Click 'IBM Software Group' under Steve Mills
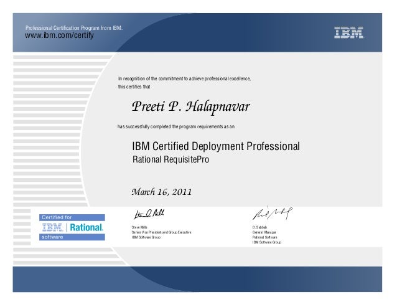 (146, 237)
